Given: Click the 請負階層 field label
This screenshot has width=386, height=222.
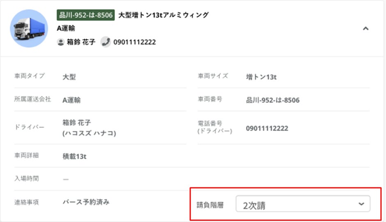Looking at the screenshot, I should click(211, 205).
